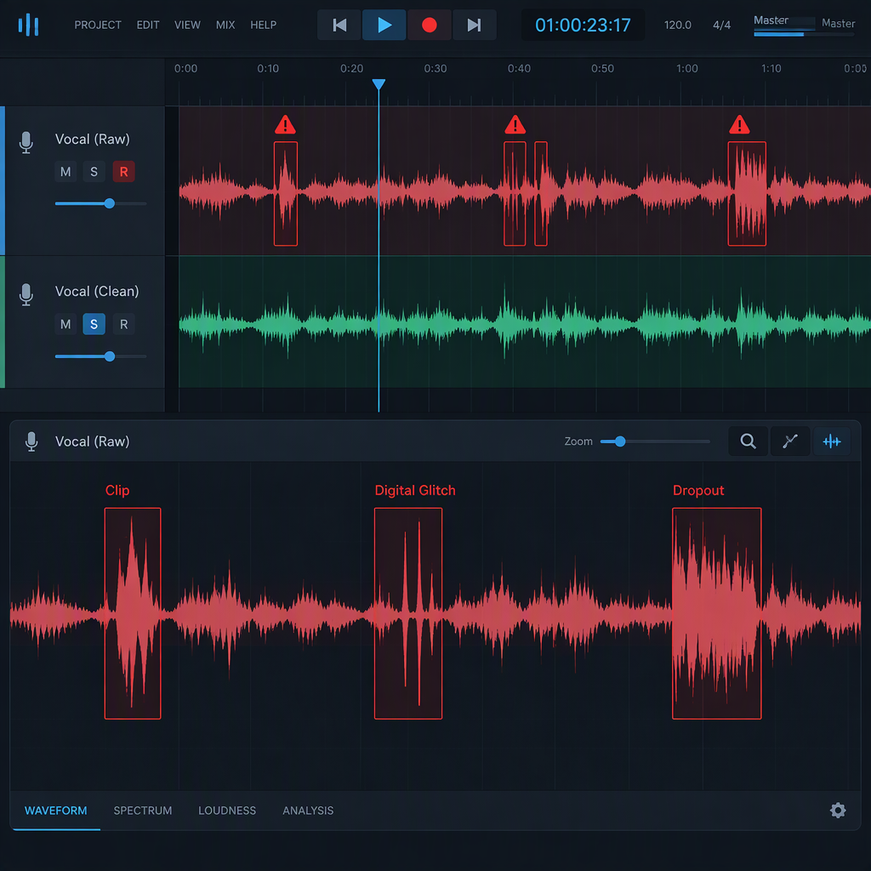Click the Vocal (Raw) track name

pyautogui.click(x=92, y=139)
